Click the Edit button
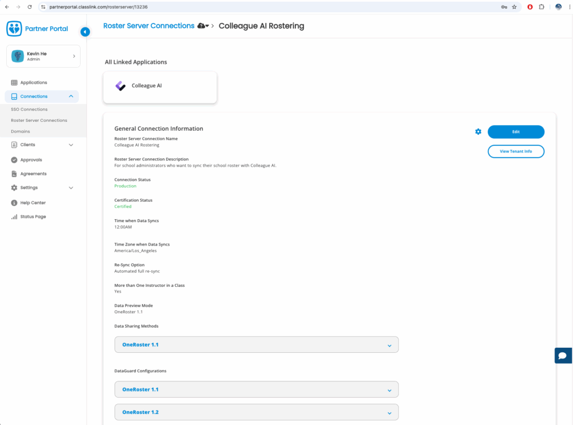Viewport: 573px width, 425px height. (515, 132)
